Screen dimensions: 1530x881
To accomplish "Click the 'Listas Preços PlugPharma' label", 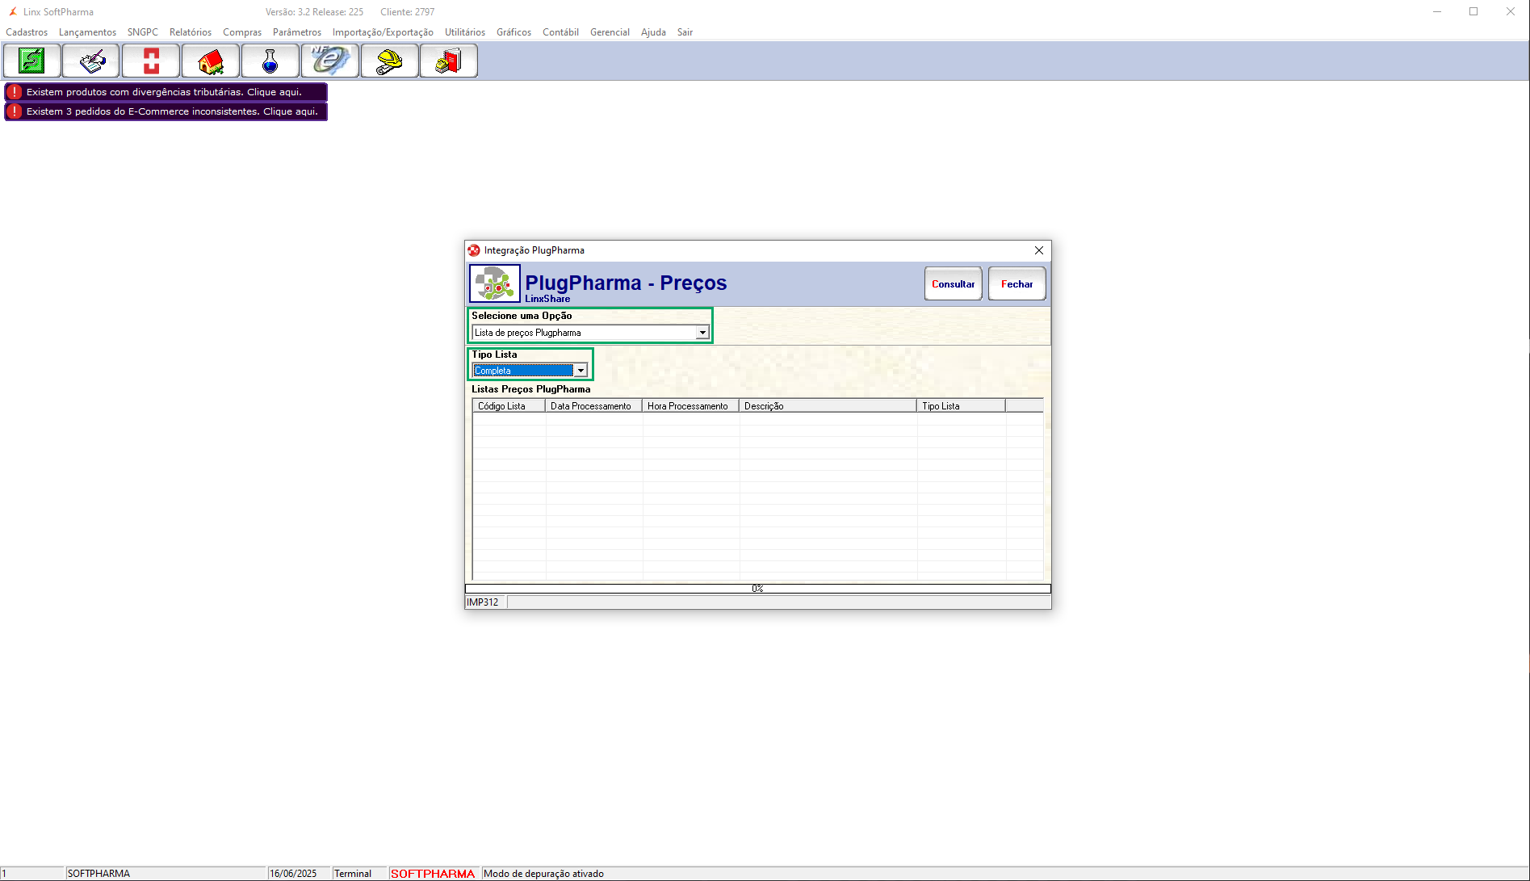I will pos(531,389).
